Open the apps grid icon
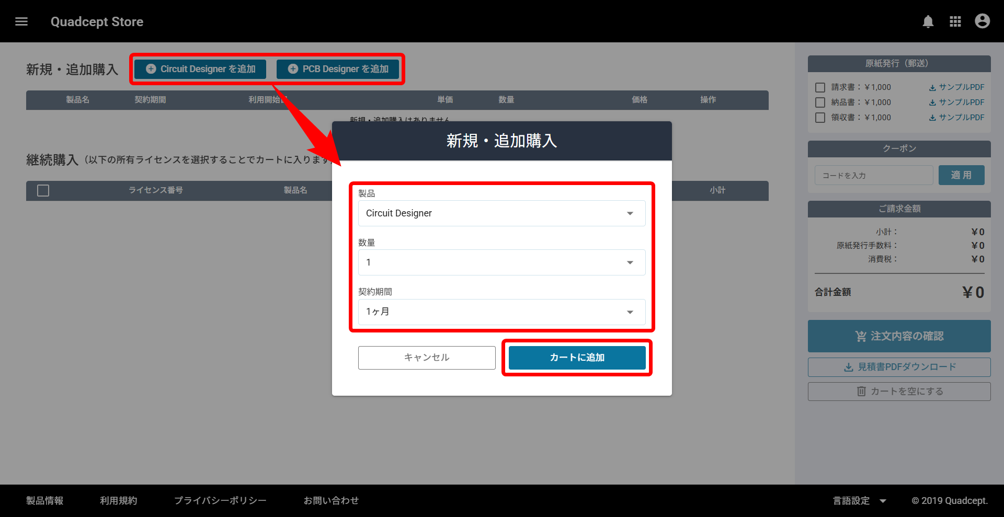 click(955, 21)
